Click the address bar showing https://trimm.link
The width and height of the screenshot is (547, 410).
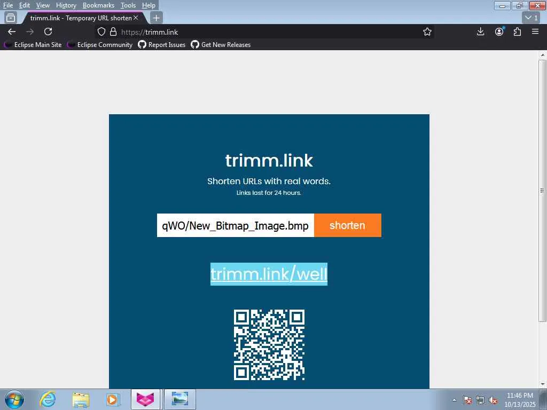[265, 31]
